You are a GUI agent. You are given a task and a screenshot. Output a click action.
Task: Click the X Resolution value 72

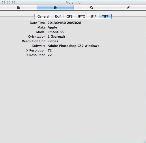coord(50,50)
